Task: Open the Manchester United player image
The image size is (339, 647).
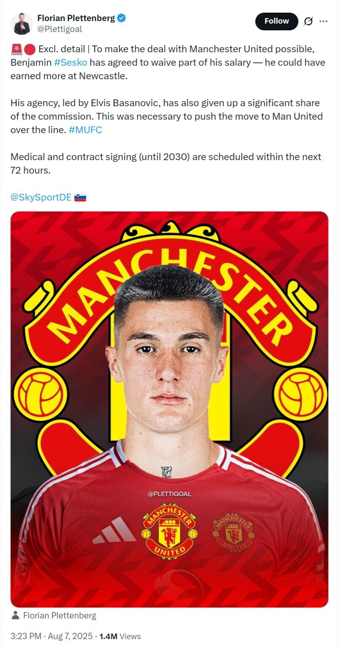Action: tap(169, 409)
